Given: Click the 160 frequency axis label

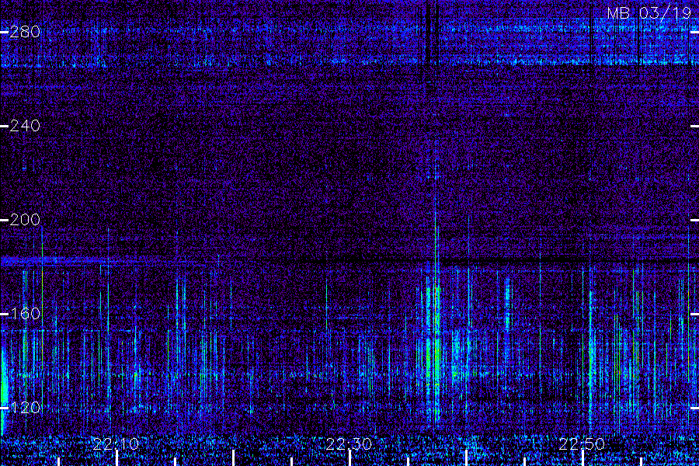Looking at the screenshot, I should pyautogui.click(x=25, y=314).
